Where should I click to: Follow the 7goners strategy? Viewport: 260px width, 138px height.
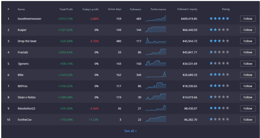(248, 64)
